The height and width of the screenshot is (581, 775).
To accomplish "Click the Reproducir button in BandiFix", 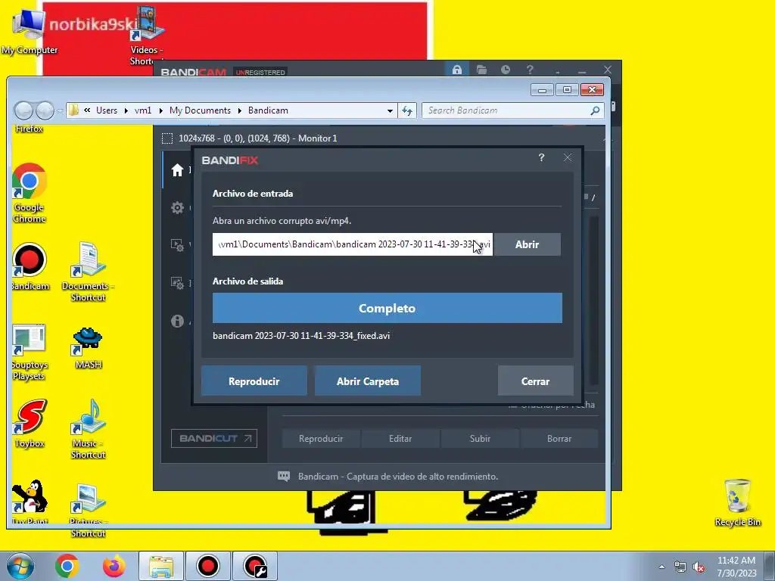I will click(x=254, y=381).
